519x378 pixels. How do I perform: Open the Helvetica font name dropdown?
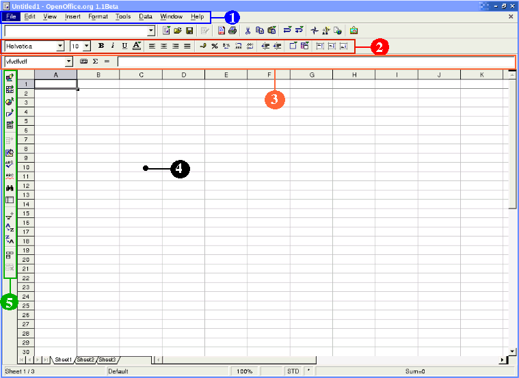[60, 46]
